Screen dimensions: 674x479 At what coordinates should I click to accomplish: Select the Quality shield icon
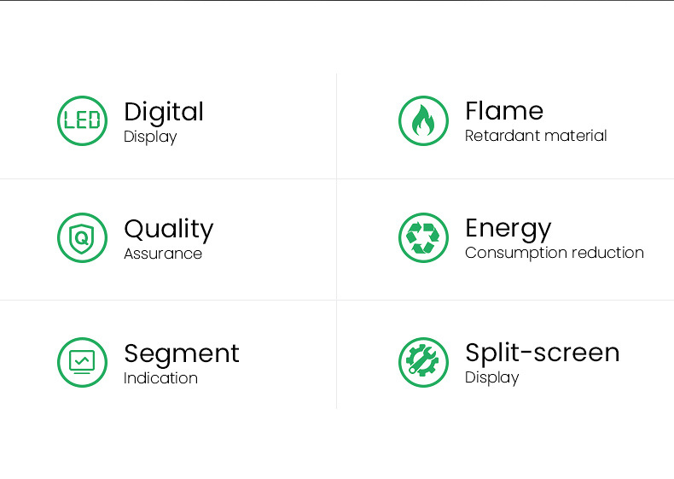point(82,237)
